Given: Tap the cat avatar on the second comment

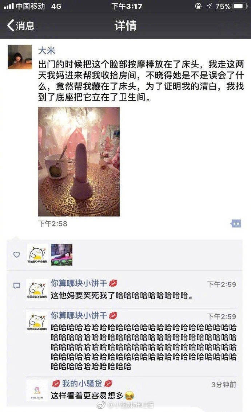Looking at the screenshot, I should 37,322.
